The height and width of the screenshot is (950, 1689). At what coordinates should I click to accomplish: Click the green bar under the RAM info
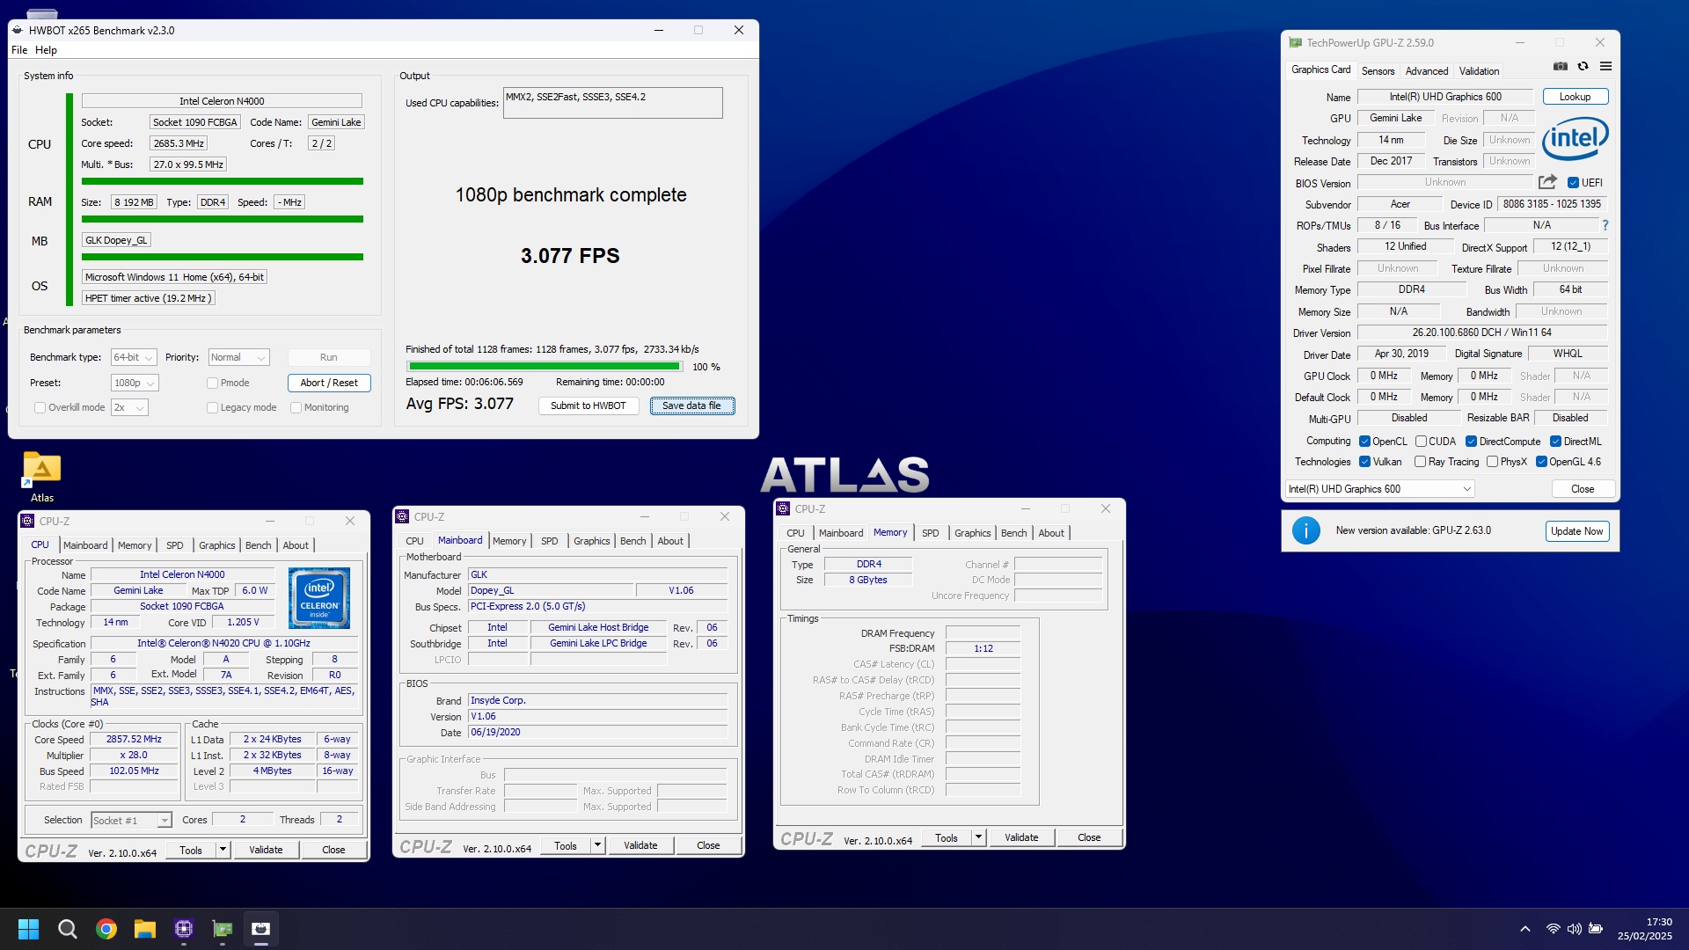click(x=222, y=219)
